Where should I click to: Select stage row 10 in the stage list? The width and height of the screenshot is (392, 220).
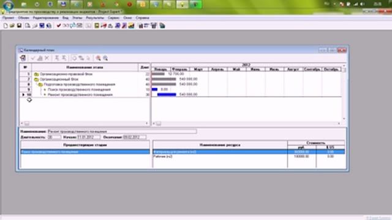tap(85, 95)
